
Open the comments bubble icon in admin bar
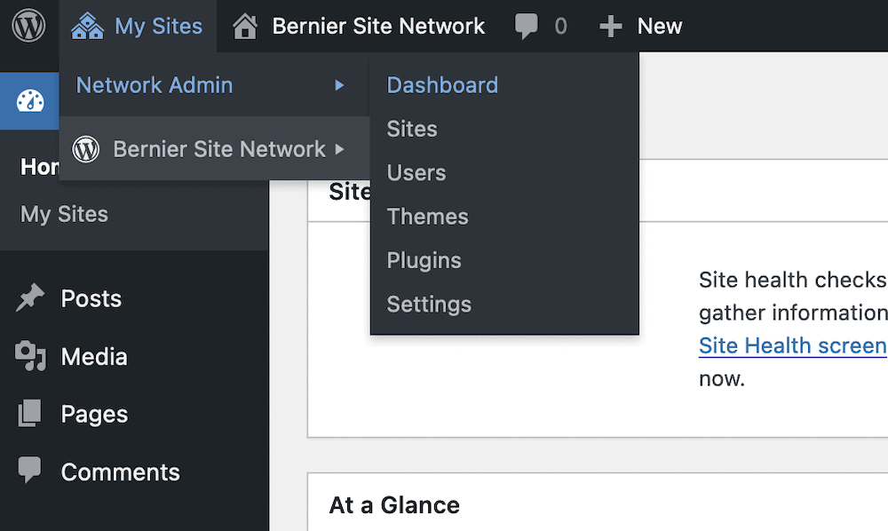tap(526, 26)
